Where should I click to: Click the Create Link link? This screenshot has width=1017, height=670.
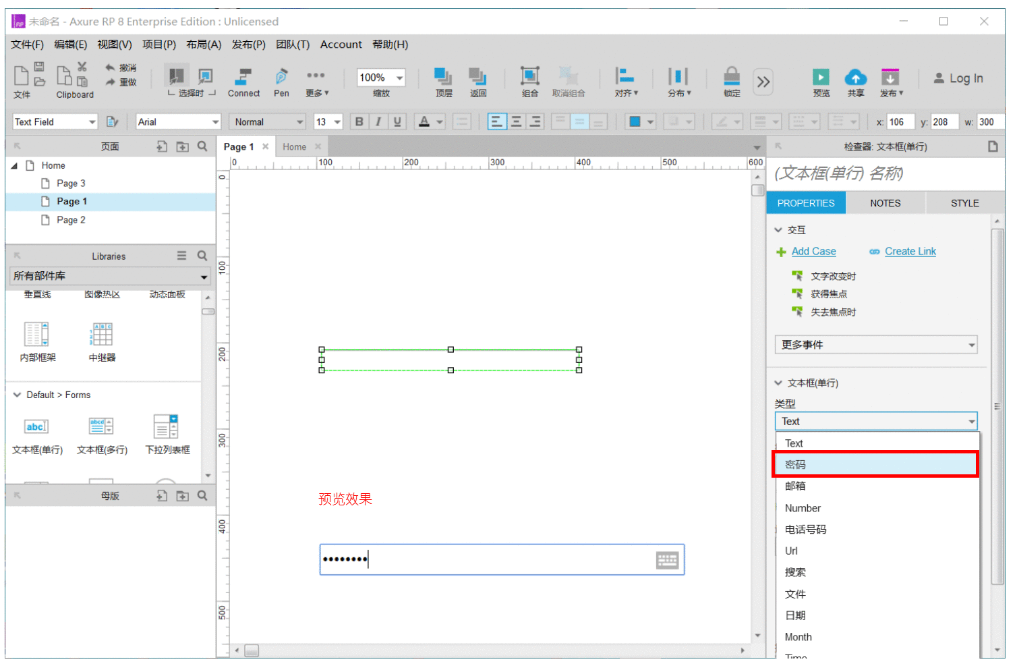click(x=910, y=251)
